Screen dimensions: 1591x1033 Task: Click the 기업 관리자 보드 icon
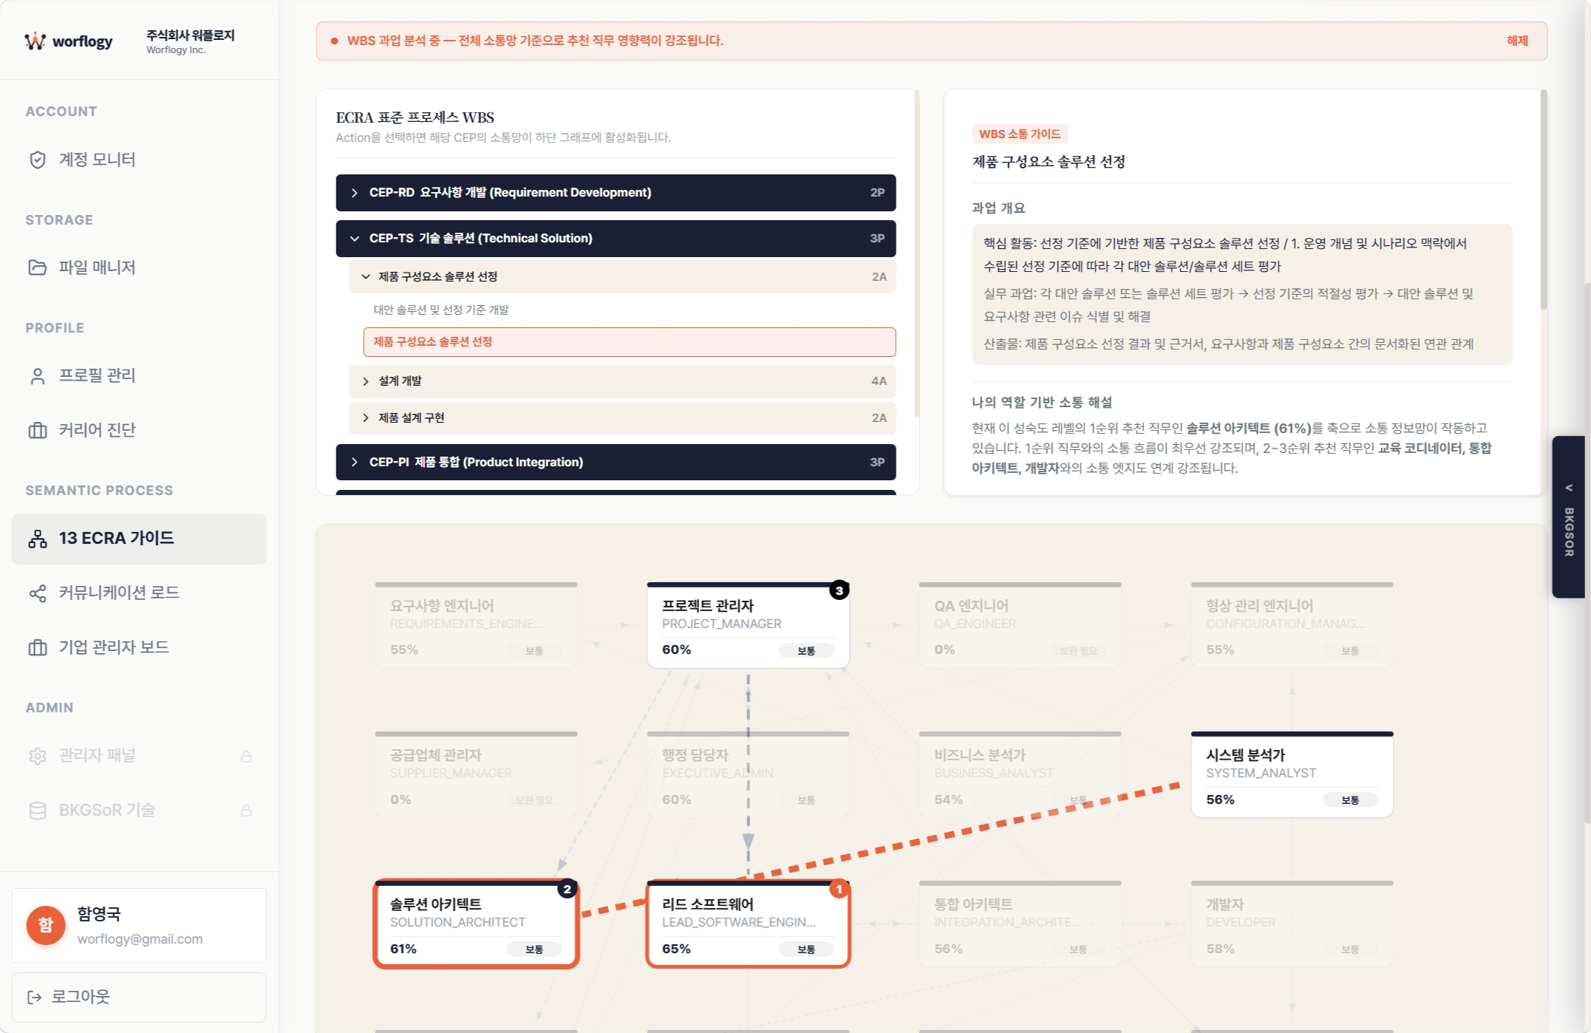click(38, 648)
